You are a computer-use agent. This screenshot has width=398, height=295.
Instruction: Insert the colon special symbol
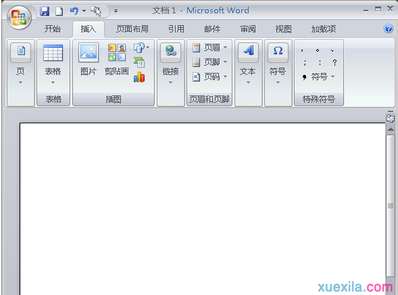320,62
